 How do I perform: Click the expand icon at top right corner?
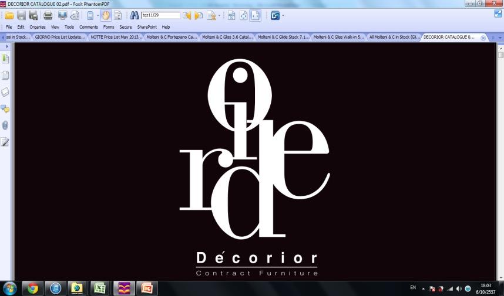point(498,13)
